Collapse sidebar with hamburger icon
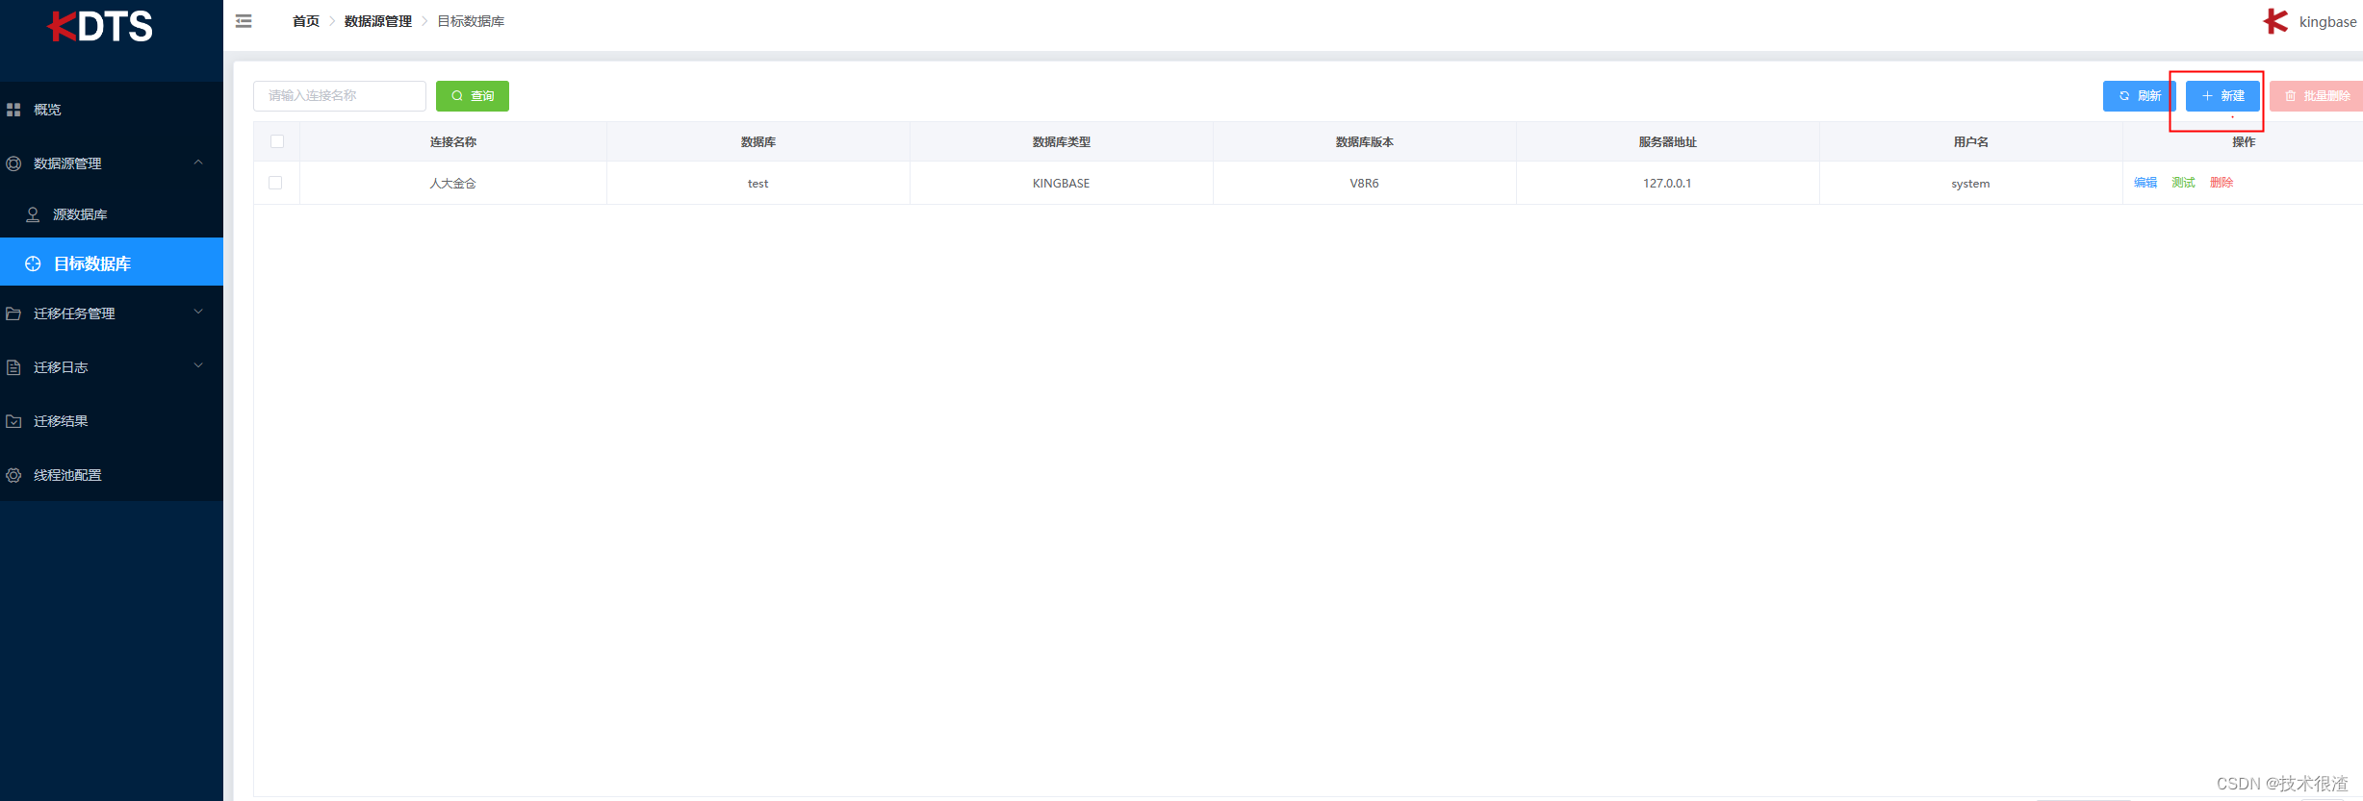 click(x=244, y=21)
